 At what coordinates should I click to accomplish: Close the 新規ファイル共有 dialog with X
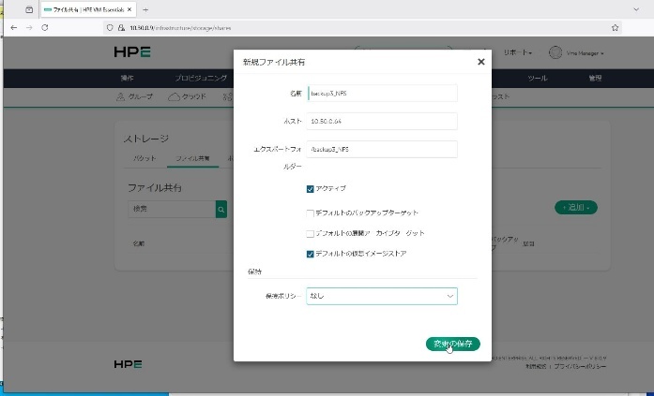pos(480,62)
